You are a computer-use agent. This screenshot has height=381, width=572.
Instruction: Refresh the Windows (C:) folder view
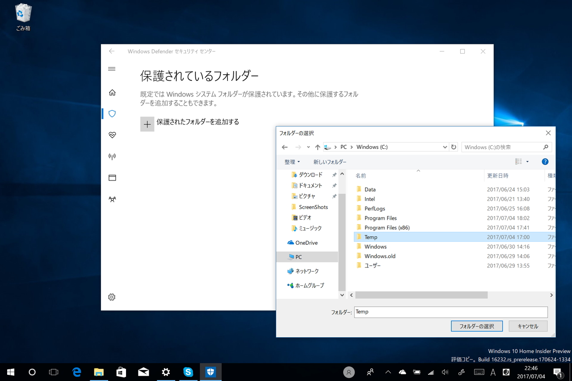pyautogui.click(x=454, y=147)
